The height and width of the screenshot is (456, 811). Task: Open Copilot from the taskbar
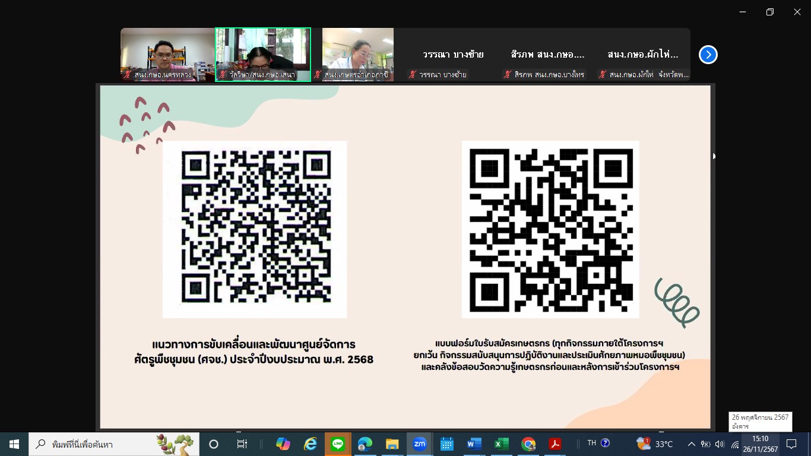283,444
